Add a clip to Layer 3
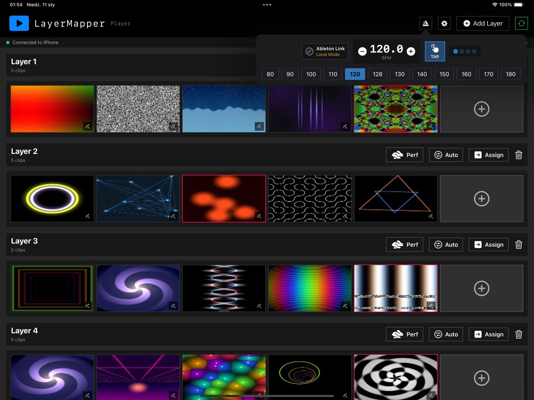 coord(482,288)
